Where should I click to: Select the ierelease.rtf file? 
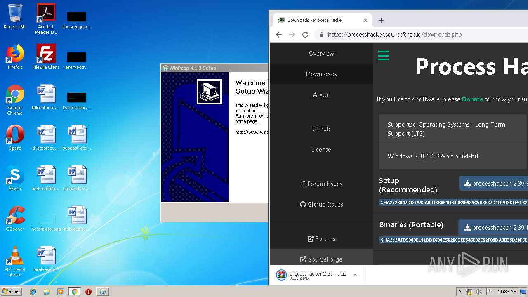click(x=46, y=259)
